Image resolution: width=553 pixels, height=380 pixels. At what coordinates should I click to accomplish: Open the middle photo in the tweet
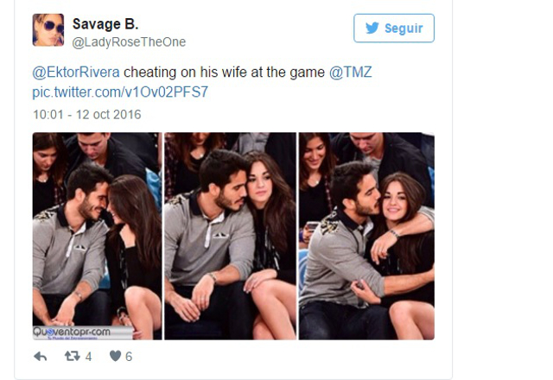pos(231,236)
